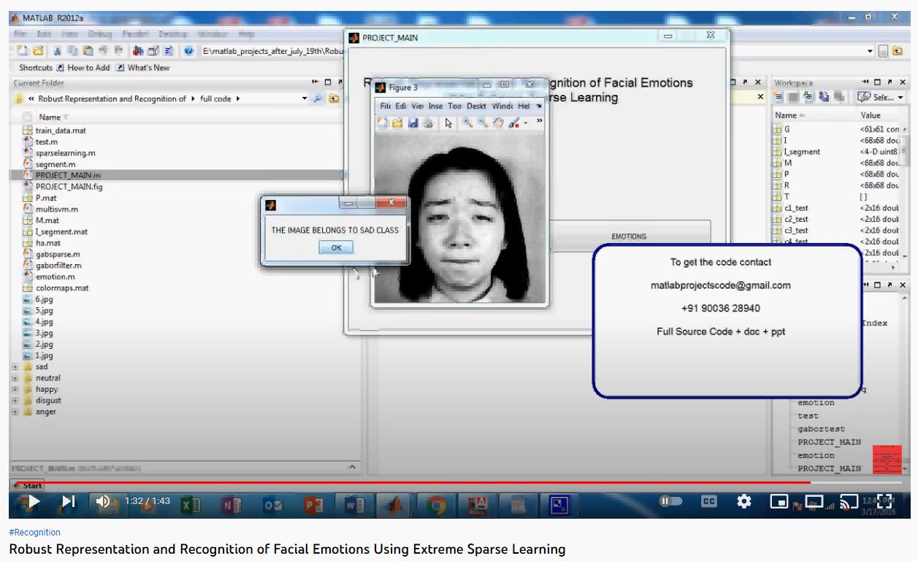918x561 pixels.
Task: Open View menu in Figure 3
Action: [x=417, y=106]
